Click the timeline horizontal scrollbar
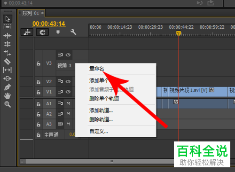Screen dimensions: 235x172 click(100, 161)
